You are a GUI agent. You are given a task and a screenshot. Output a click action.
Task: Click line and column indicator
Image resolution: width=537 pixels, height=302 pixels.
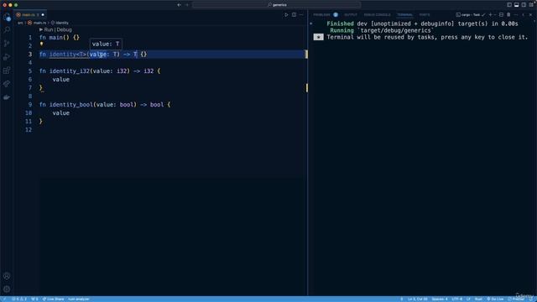[x=418, y=299]
